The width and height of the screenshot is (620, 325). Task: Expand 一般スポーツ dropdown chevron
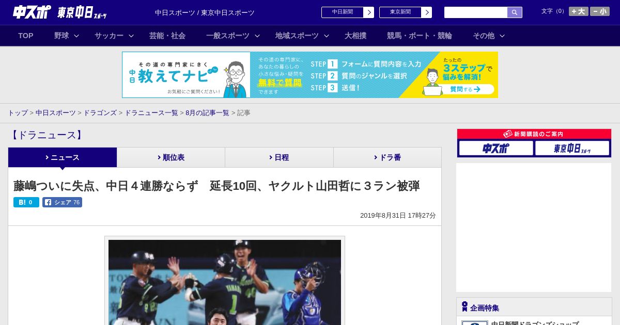(257, 36)
